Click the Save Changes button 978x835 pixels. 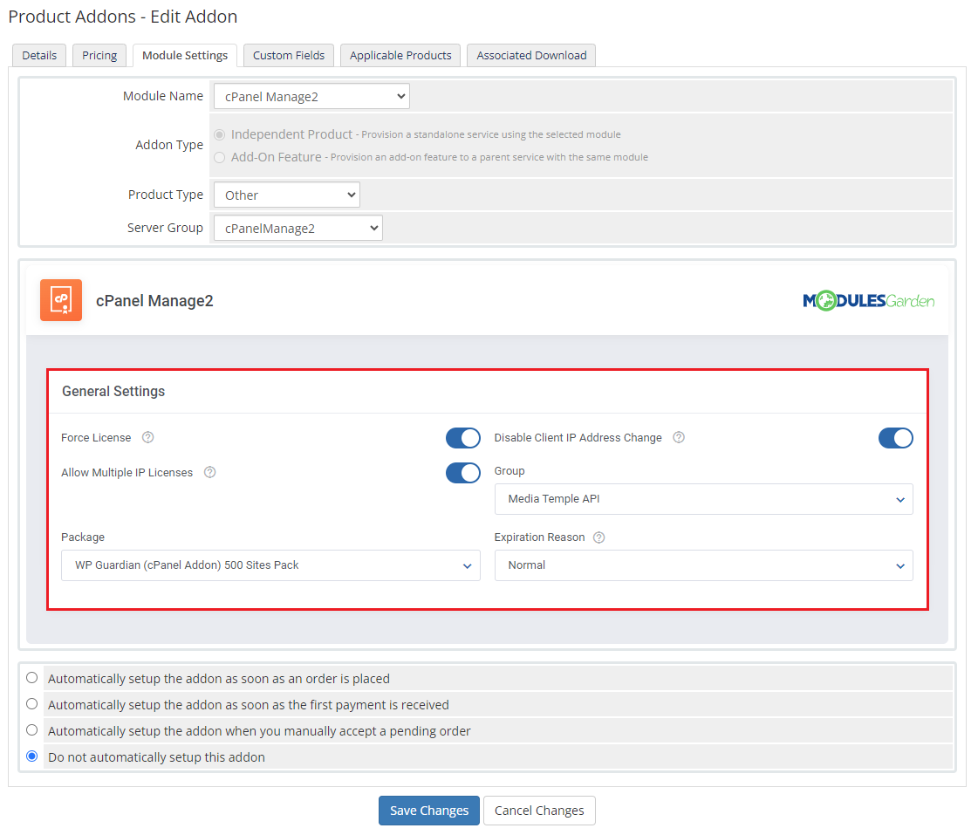coord(429,810)
